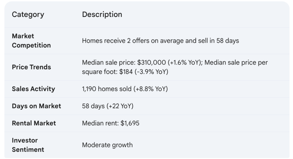Screen dimensions: 293x159
Task: Select the Market Competition row label
Action: click(31, 41)
